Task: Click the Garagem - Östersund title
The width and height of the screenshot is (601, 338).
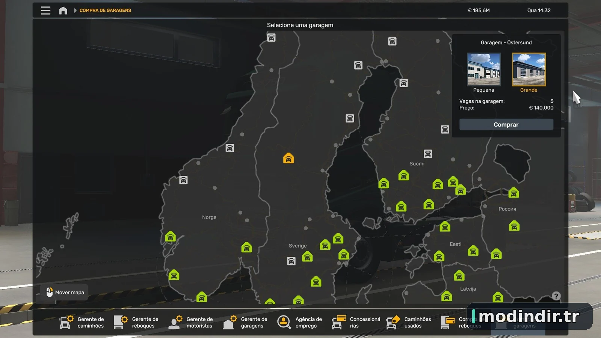Action: pyautogui.click(x=506, y=42)
